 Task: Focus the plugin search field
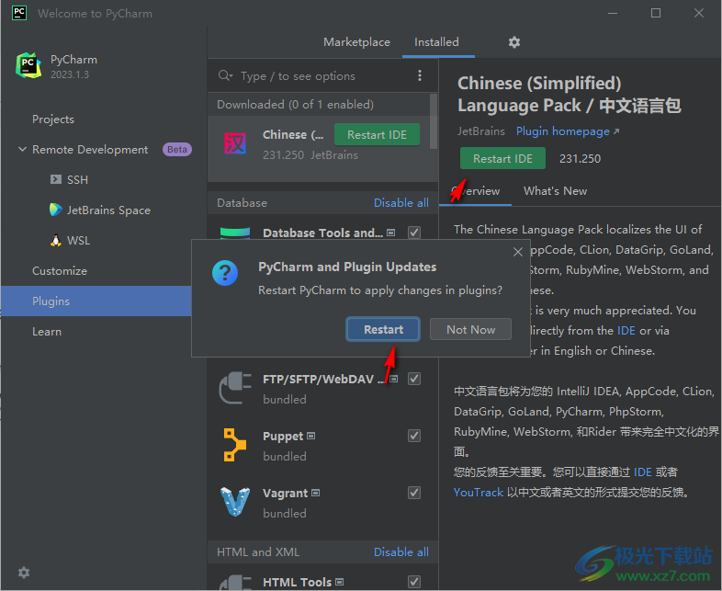[x=322, y=75]
